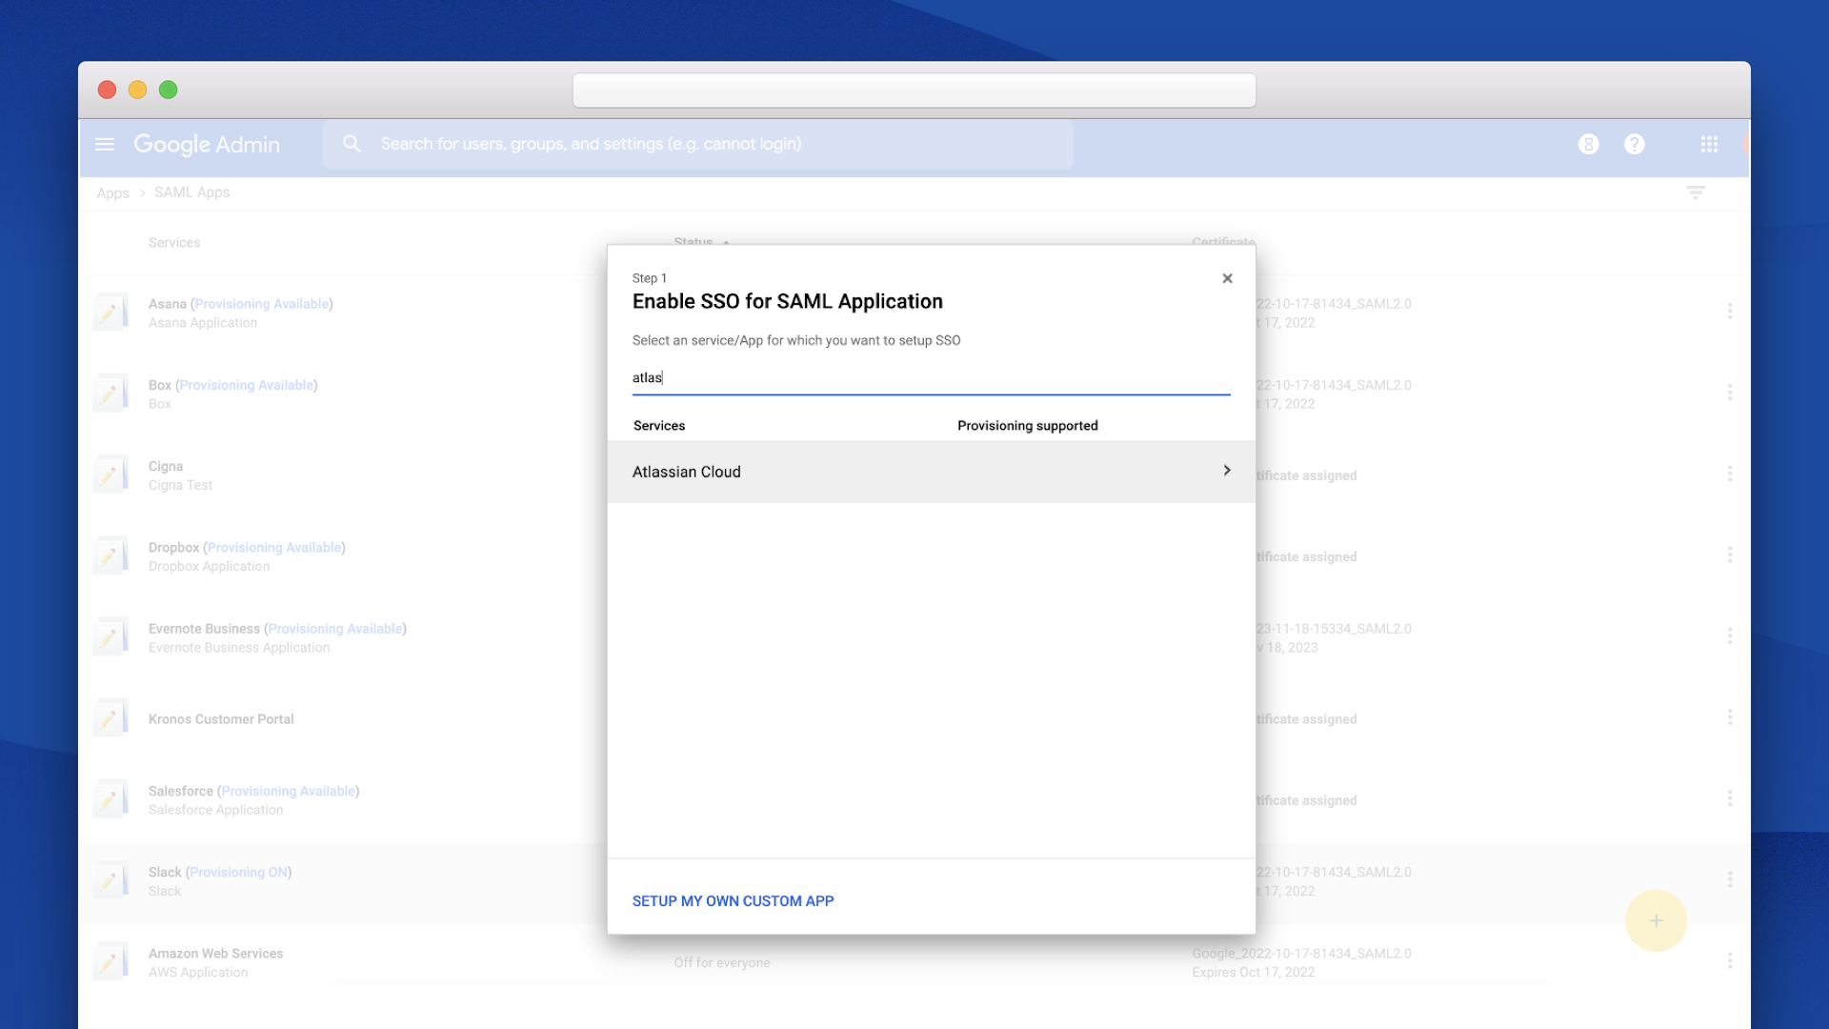
Task: Click the yellow macOS minimize button
Action: point(137,90)
